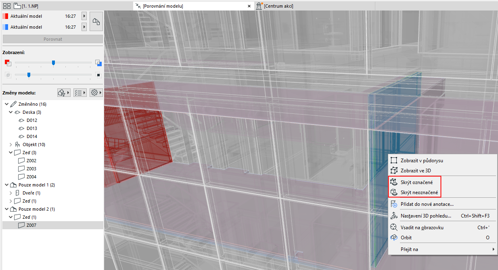The image size is (498, 270).
Task: Click the Orbit menu icon
Action: pos(394,238)
